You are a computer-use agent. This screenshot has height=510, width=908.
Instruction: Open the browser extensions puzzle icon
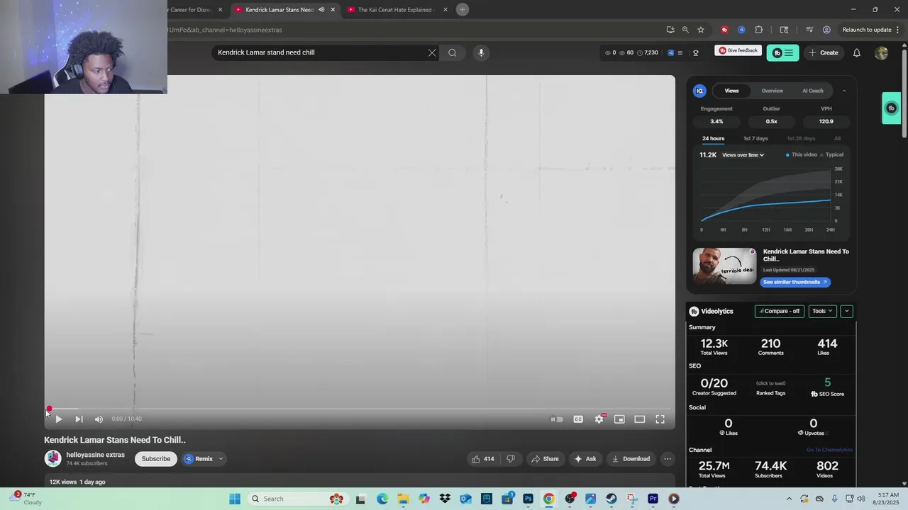click(x=759, y=30)
